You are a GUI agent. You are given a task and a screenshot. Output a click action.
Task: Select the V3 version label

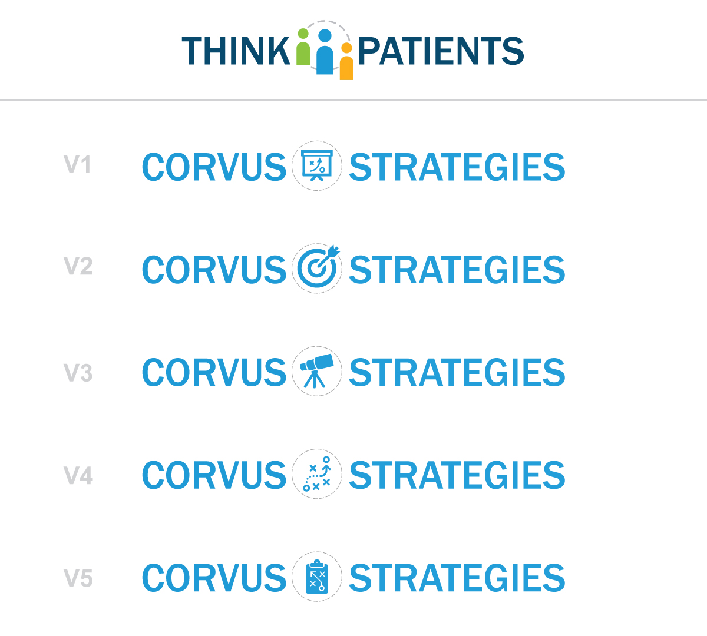[x=78, y=373]
